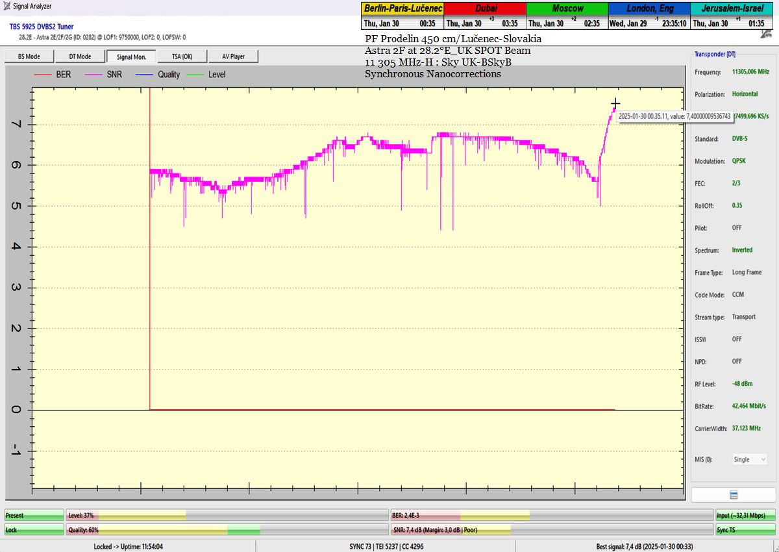Click the Input (~32,31 Mbps) indicator
779x552 pixels.
[745, 515]
